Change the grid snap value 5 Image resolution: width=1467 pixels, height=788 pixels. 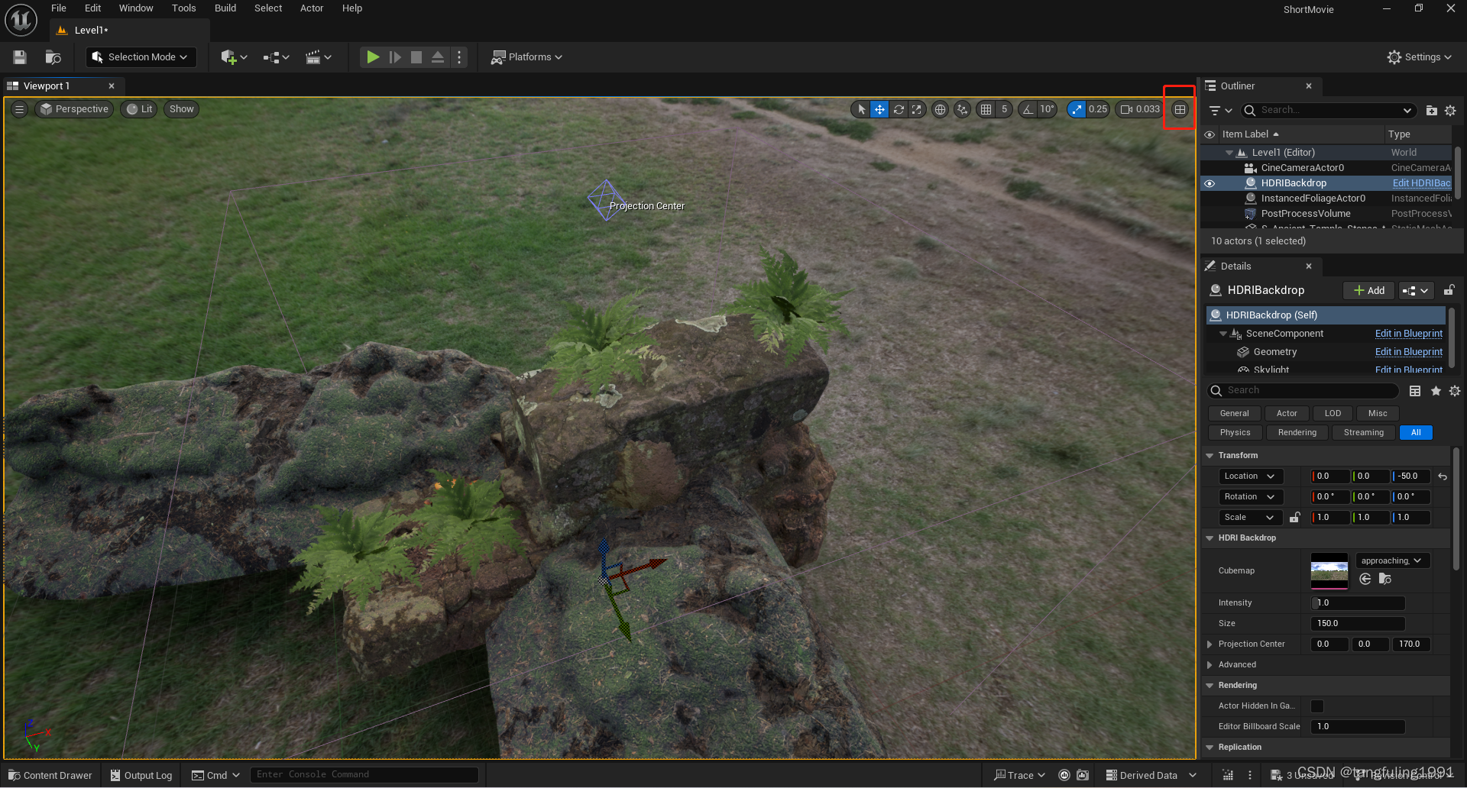(1004, 109)
